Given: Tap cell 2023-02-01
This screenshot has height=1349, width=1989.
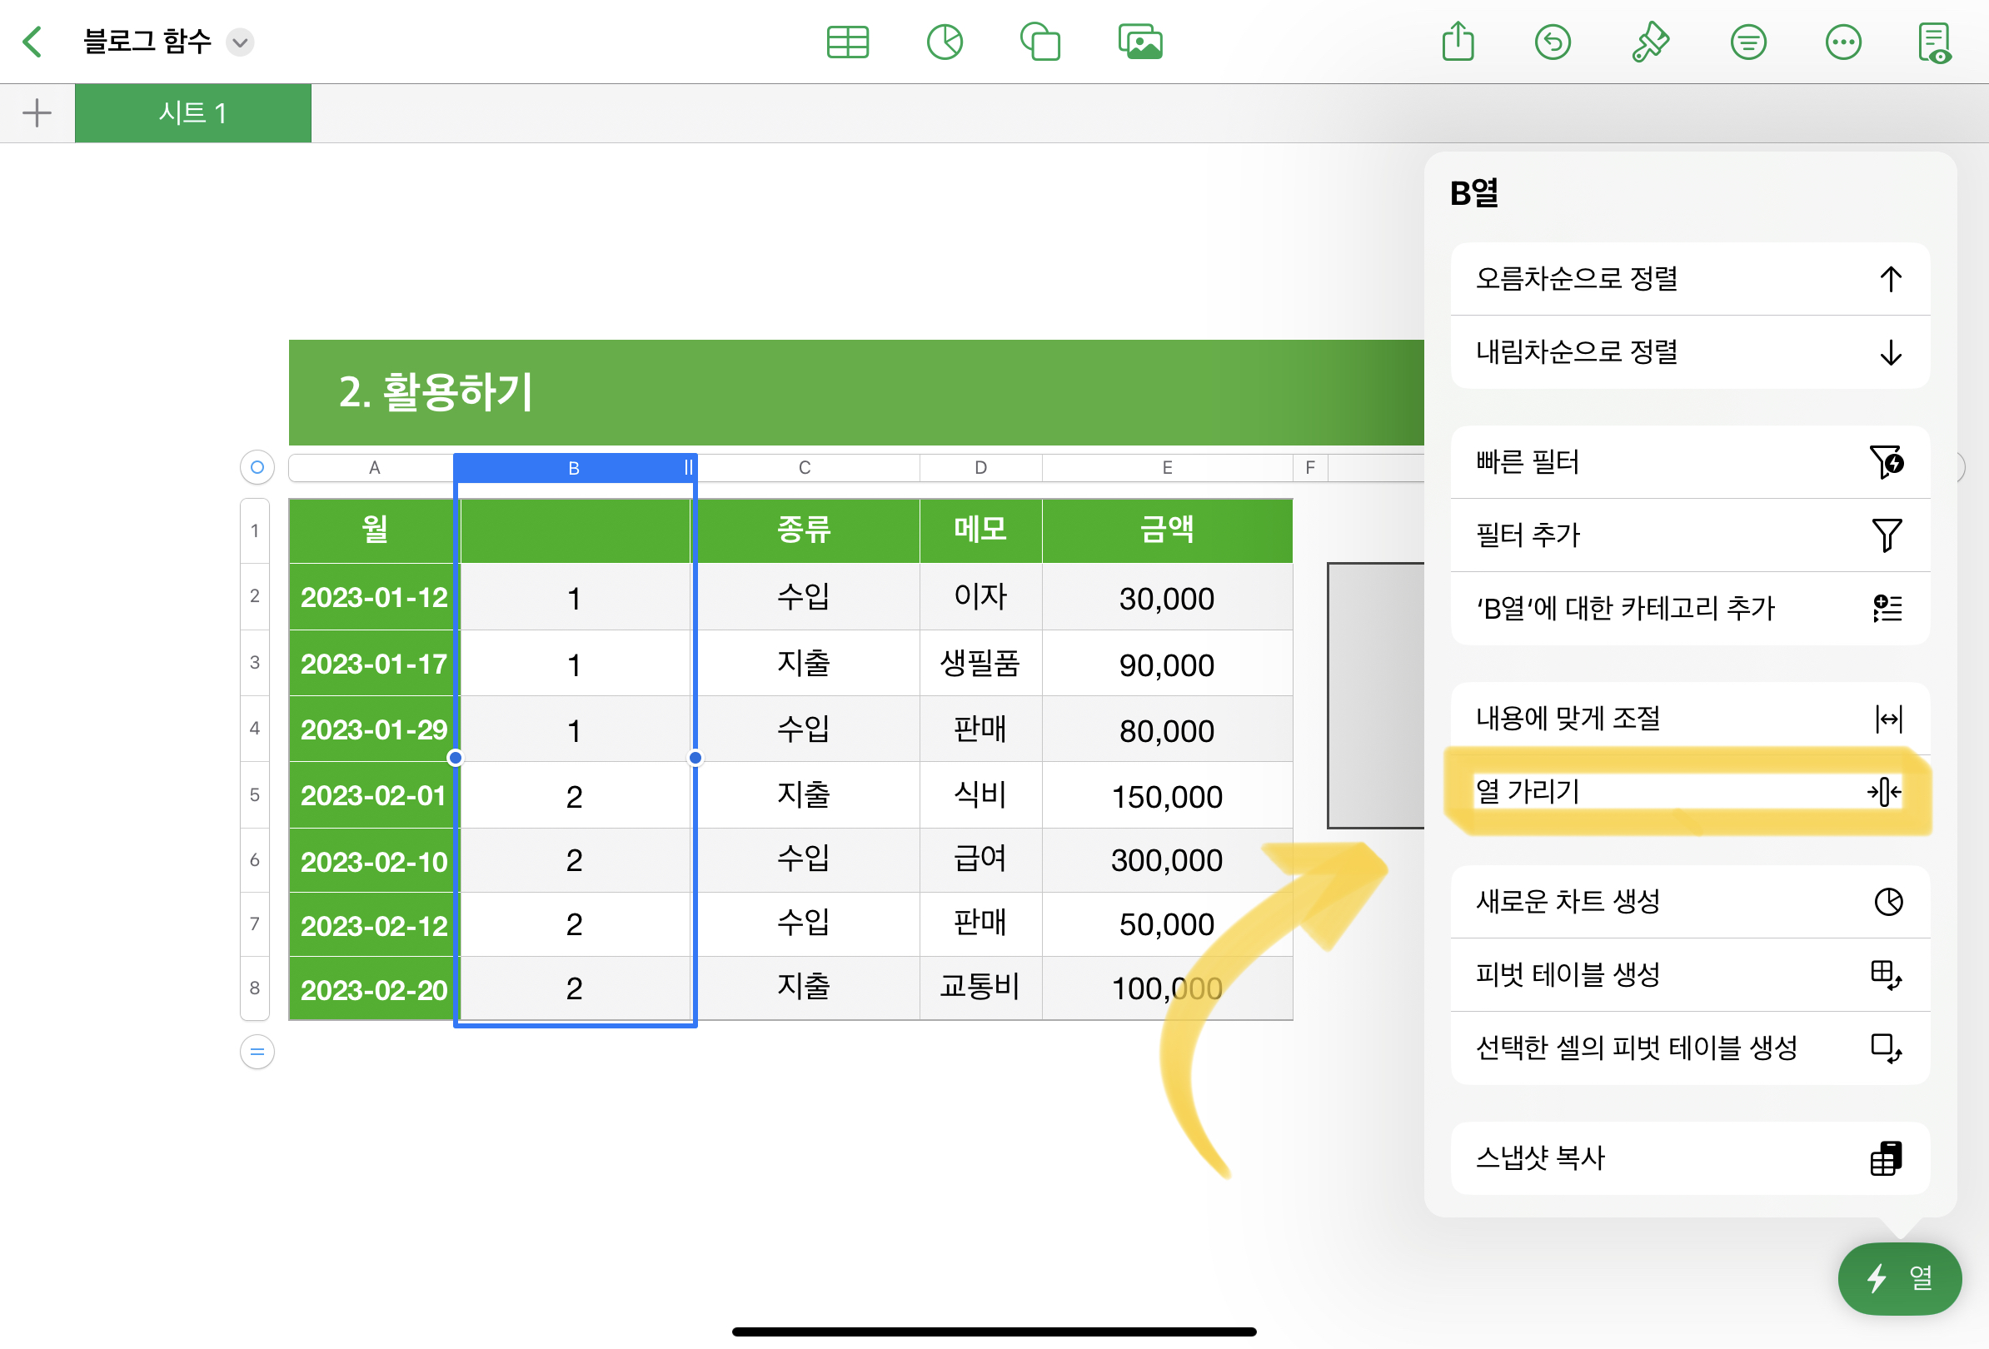Looking at the screenshot, I should (373, 795).
